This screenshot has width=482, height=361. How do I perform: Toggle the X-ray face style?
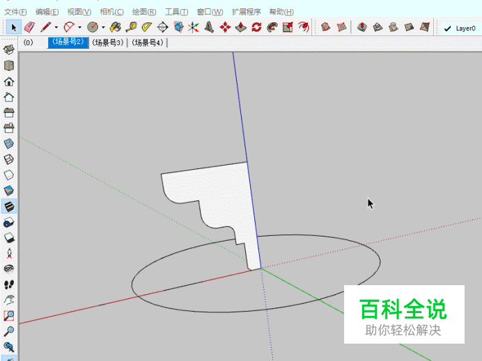pos(9,144)
